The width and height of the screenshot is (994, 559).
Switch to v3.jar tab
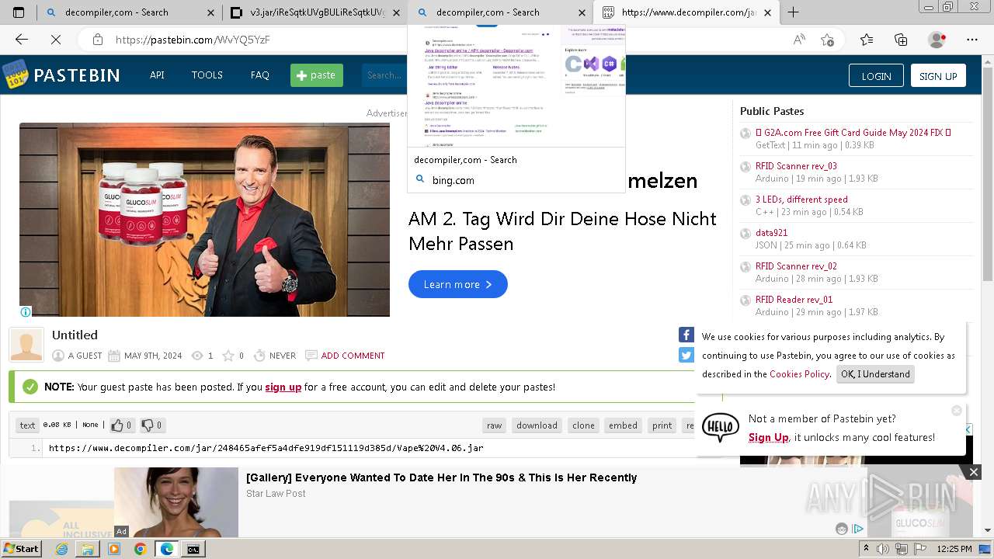tap(315, 12)
